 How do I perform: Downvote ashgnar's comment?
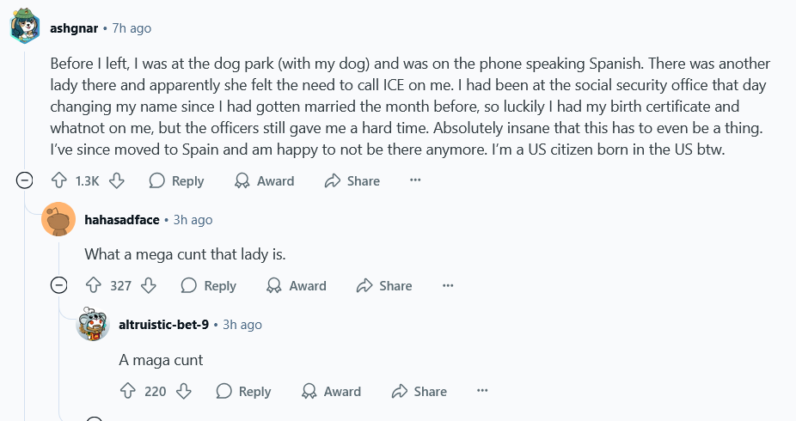(118, 180)
